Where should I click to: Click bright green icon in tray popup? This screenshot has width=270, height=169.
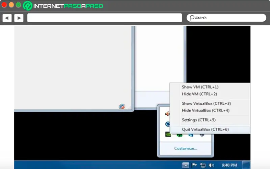tap(180, 135)
